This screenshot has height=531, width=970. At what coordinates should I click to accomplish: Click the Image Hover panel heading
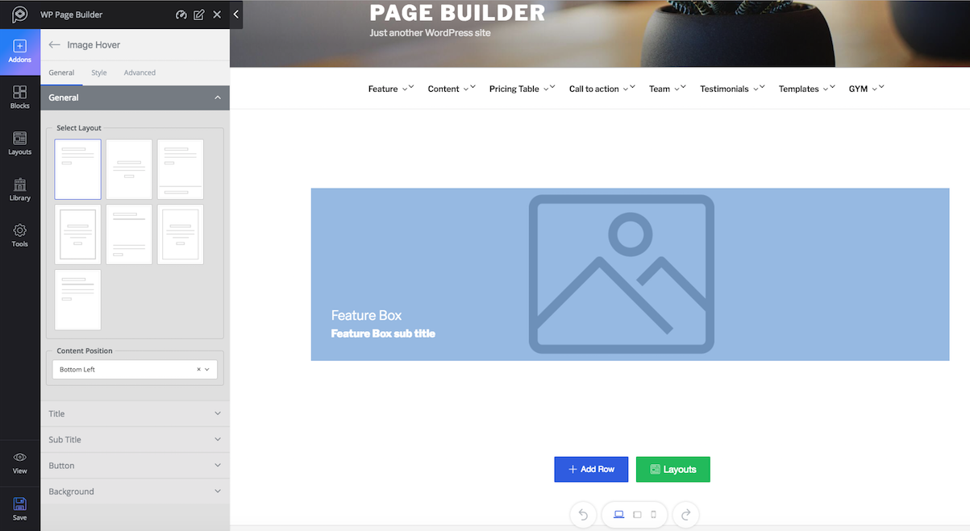[94, 45]
